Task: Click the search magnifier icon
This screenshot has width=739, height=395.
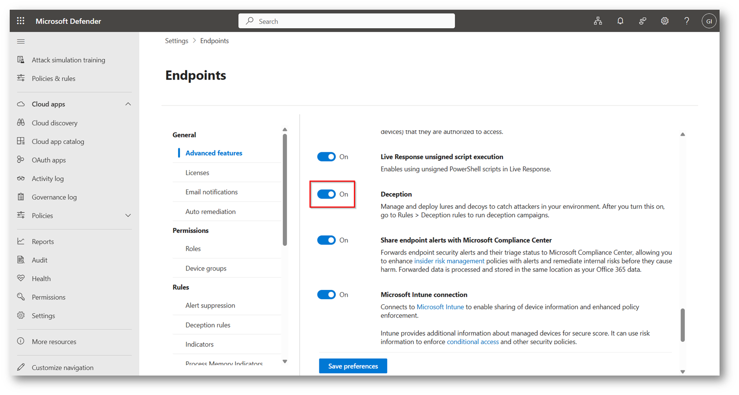Action: 250,21
